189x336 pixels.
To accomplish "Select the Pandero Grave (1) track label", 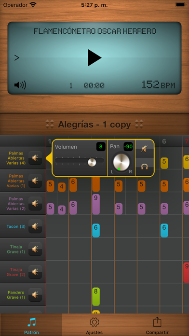I will pyautogui.click(x=16, y=295).
